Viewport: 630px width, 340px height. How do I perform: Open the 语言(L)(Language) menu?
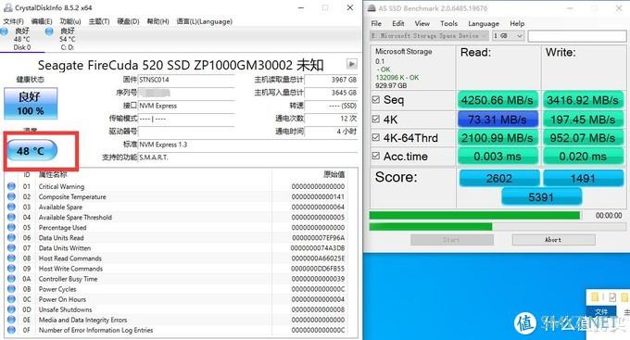(x=204, y=21)
